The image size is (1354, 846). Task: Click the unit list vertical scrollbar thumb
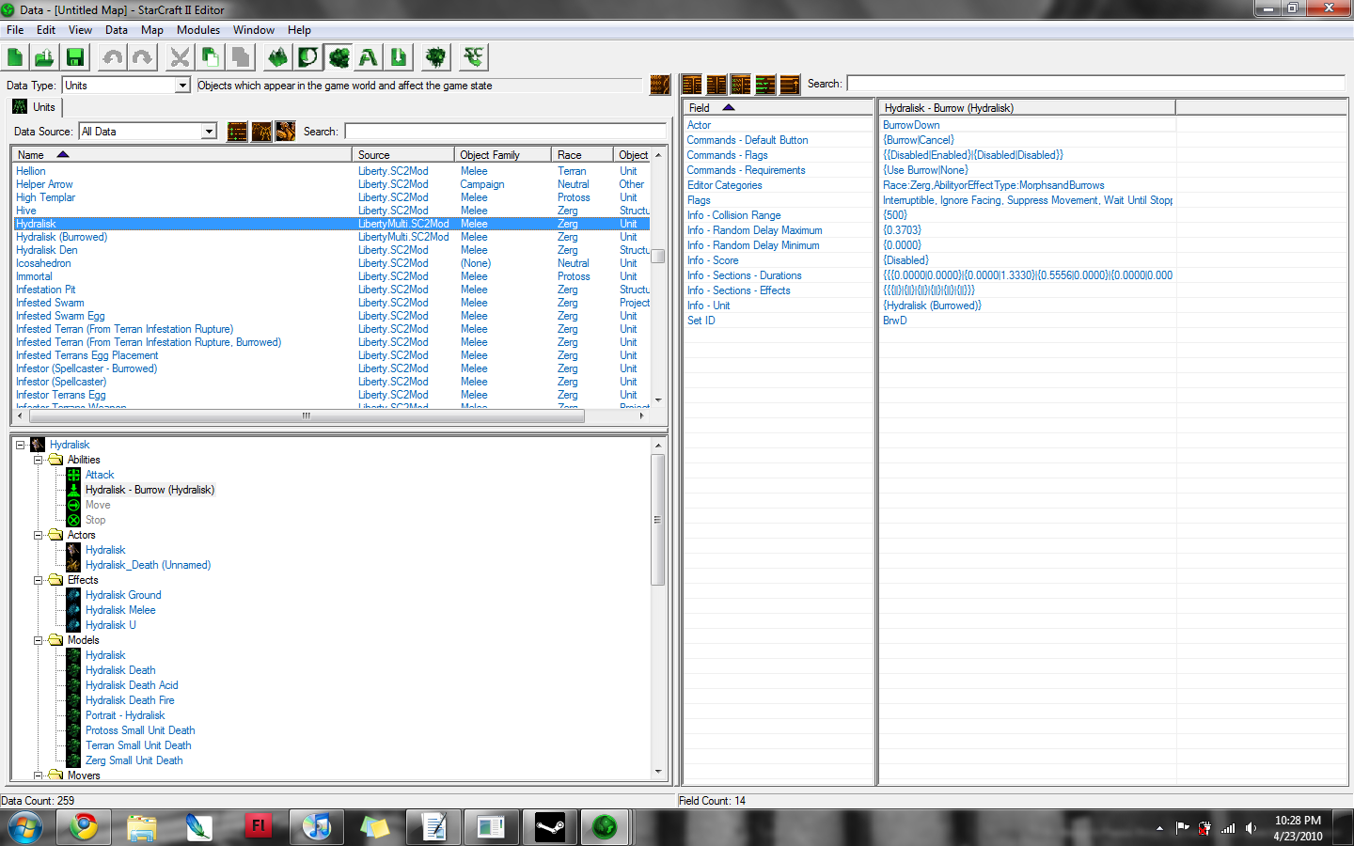tap(658, 256)
